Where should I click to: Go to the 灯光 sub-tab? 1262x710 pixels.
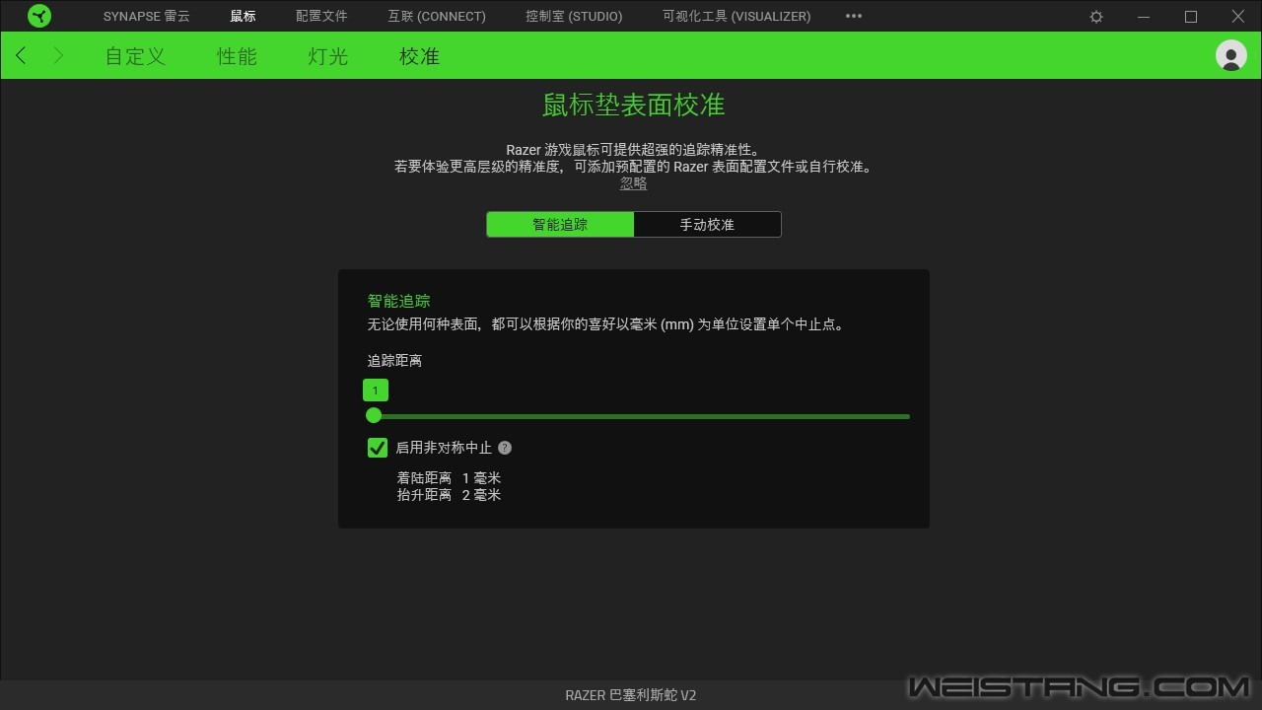[327, 56]
